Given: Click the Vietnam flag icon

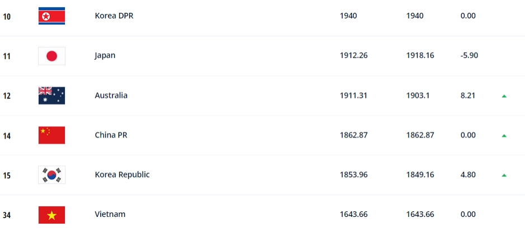Looking at the screenshot, I should coord(51,215).
